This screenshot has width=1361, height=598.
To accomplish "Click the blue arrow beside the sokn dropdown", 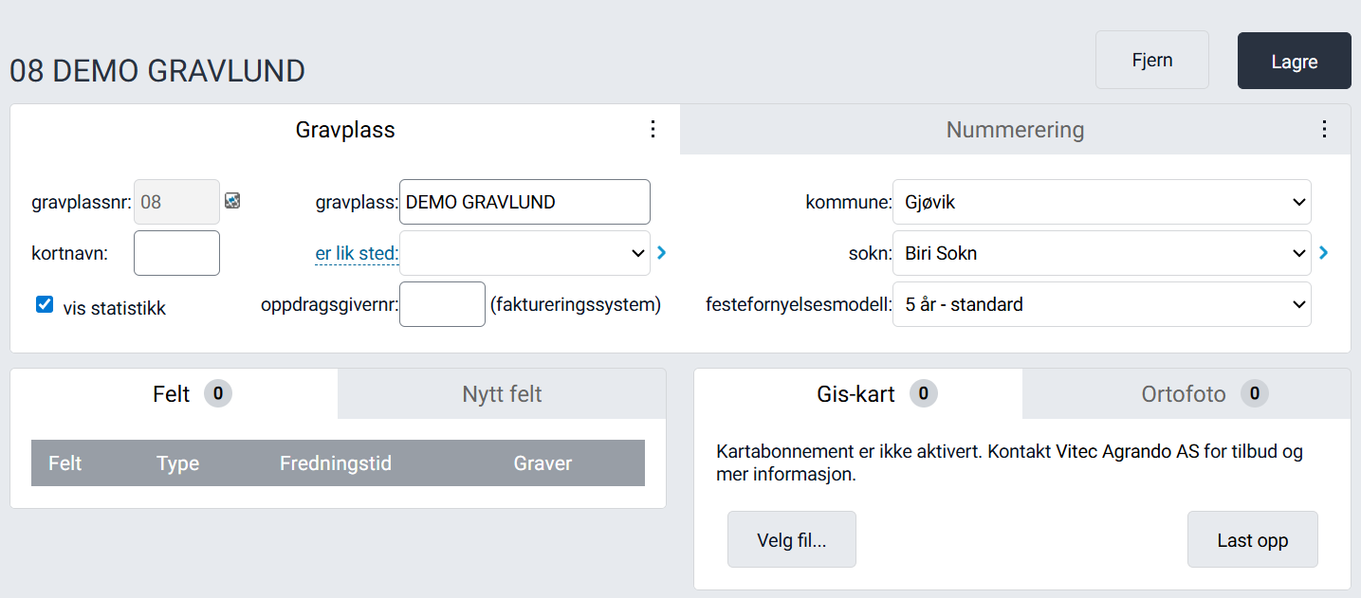I will pos(1322,253).
